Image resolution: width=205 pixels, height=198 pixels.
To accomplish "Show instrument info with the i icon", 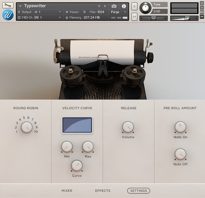I will coord(124,6).
